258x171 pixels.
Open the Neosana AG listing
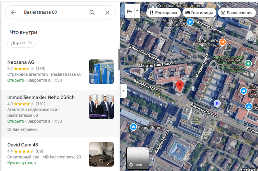tap(59, 72)
